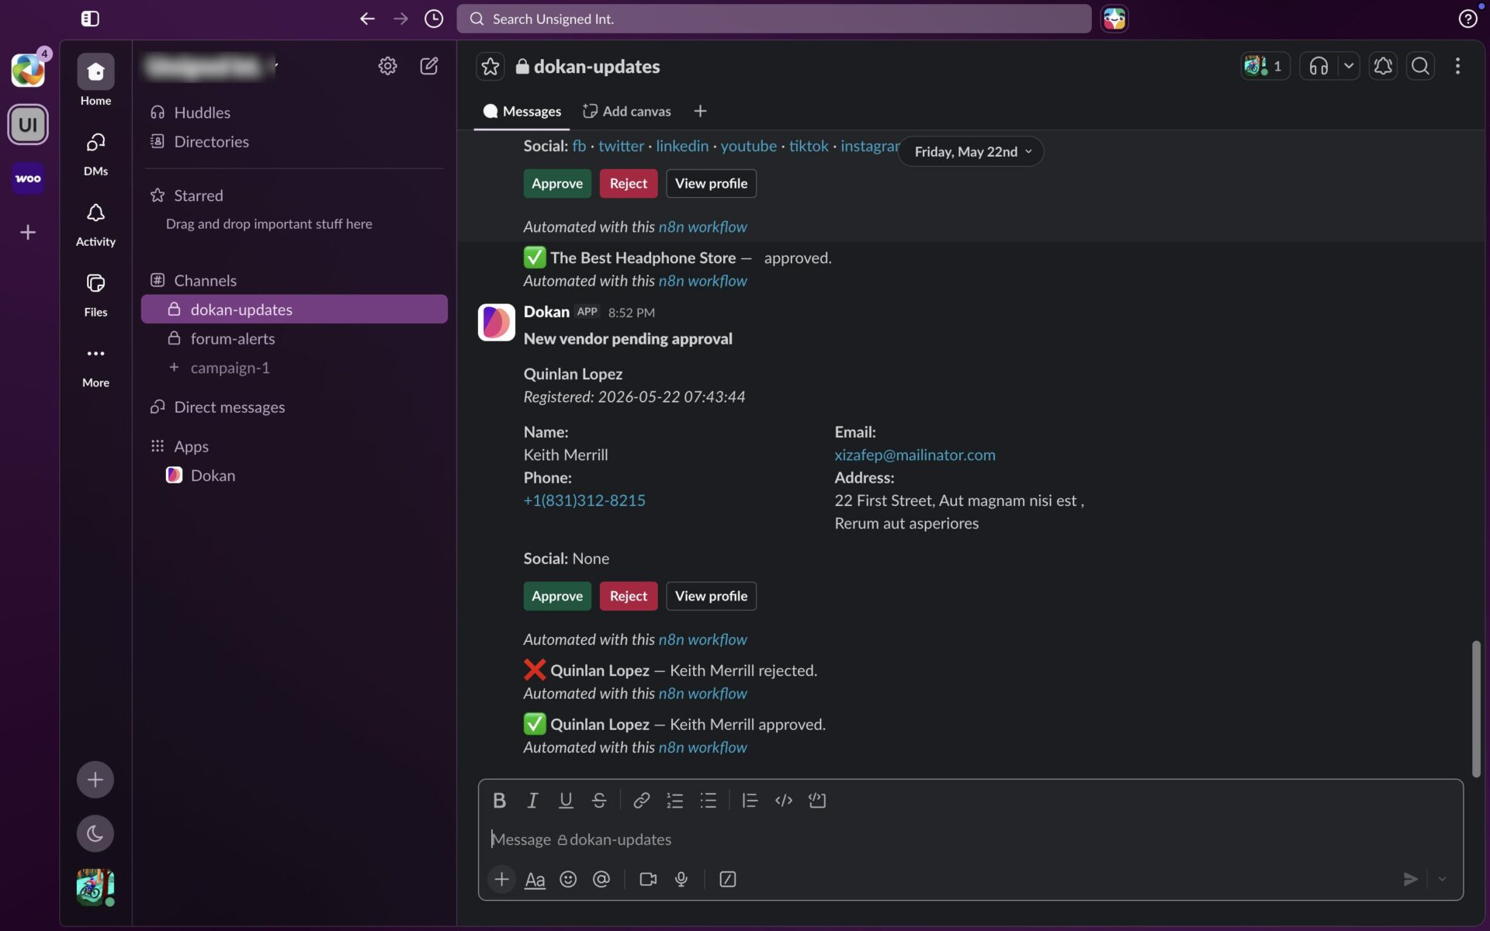Open the Friday, May 22nd date dropdown
Viewport: 1490px width, 931px height.
point(972,151)
